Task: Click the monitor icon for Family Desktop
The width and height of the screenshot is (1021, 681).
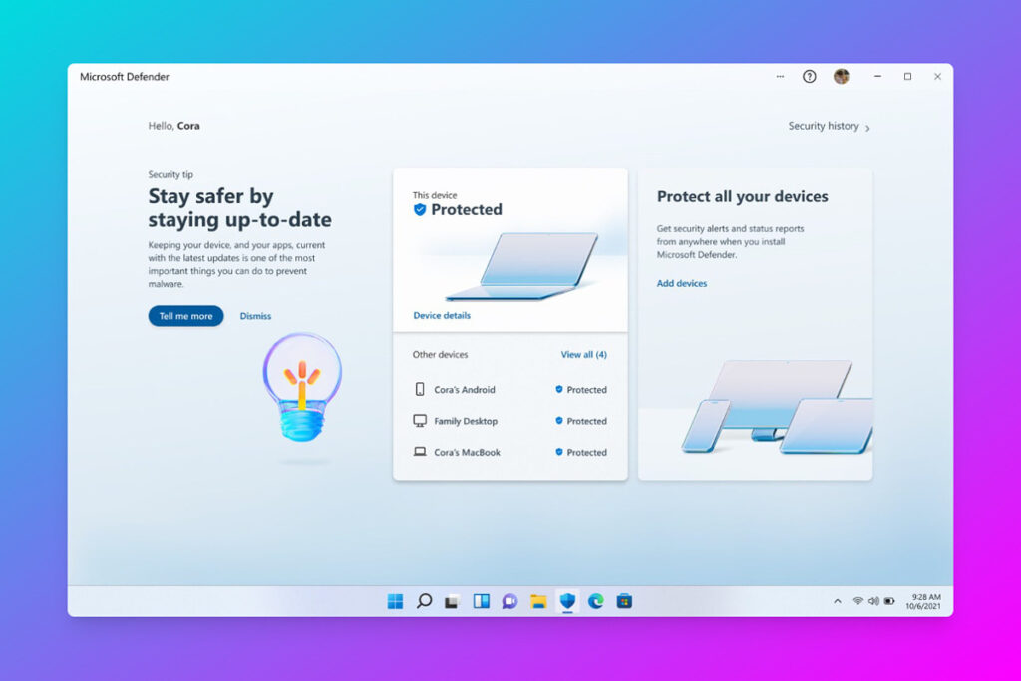Action: pyautogui.click(x=420, y=420)
